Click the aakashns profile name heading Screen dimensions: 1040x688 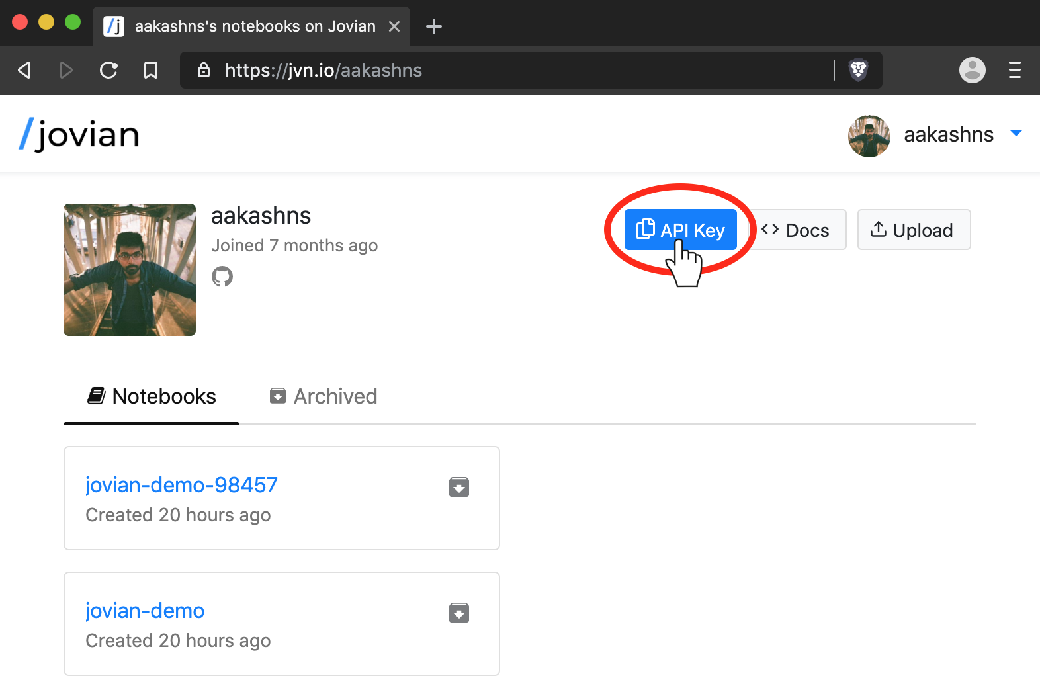pos(261,216)
